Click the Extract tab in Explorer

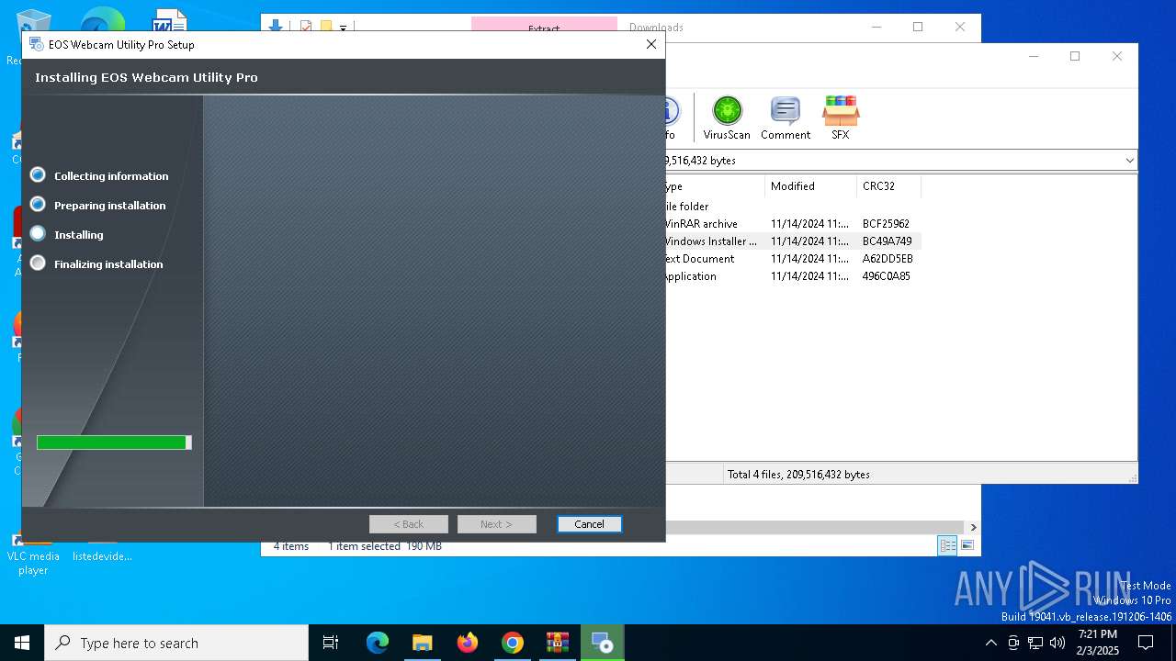point(544,28)
